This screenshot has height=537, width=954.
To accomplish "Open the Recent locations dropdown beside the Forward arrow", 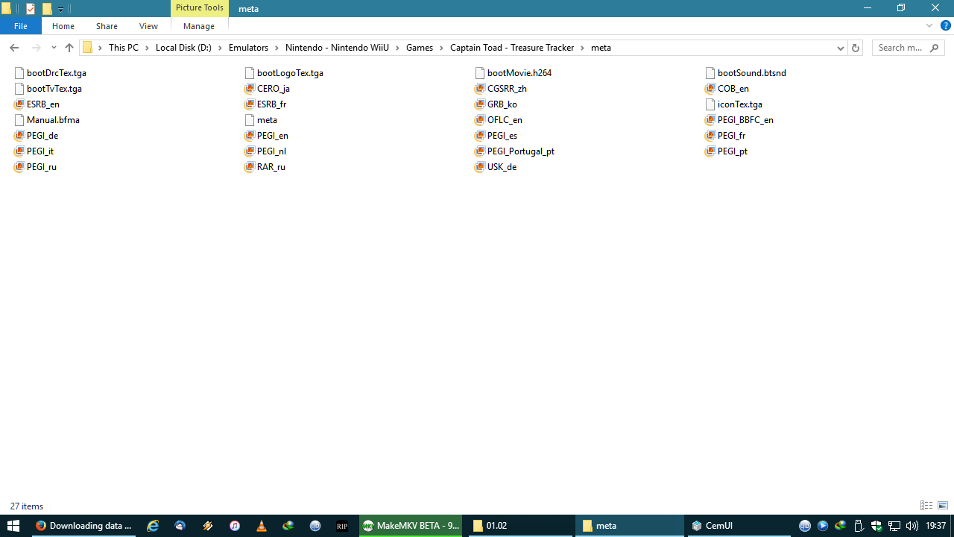I will click(54, 48).
